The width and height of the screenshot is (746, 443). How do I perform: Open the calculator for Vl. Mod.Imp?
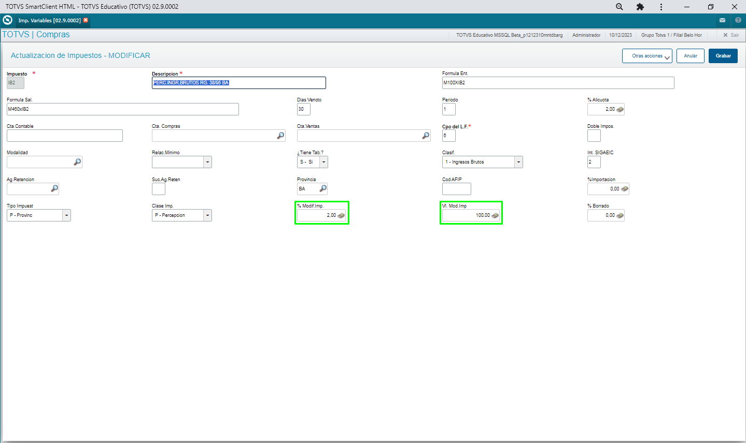click(495, 215)
